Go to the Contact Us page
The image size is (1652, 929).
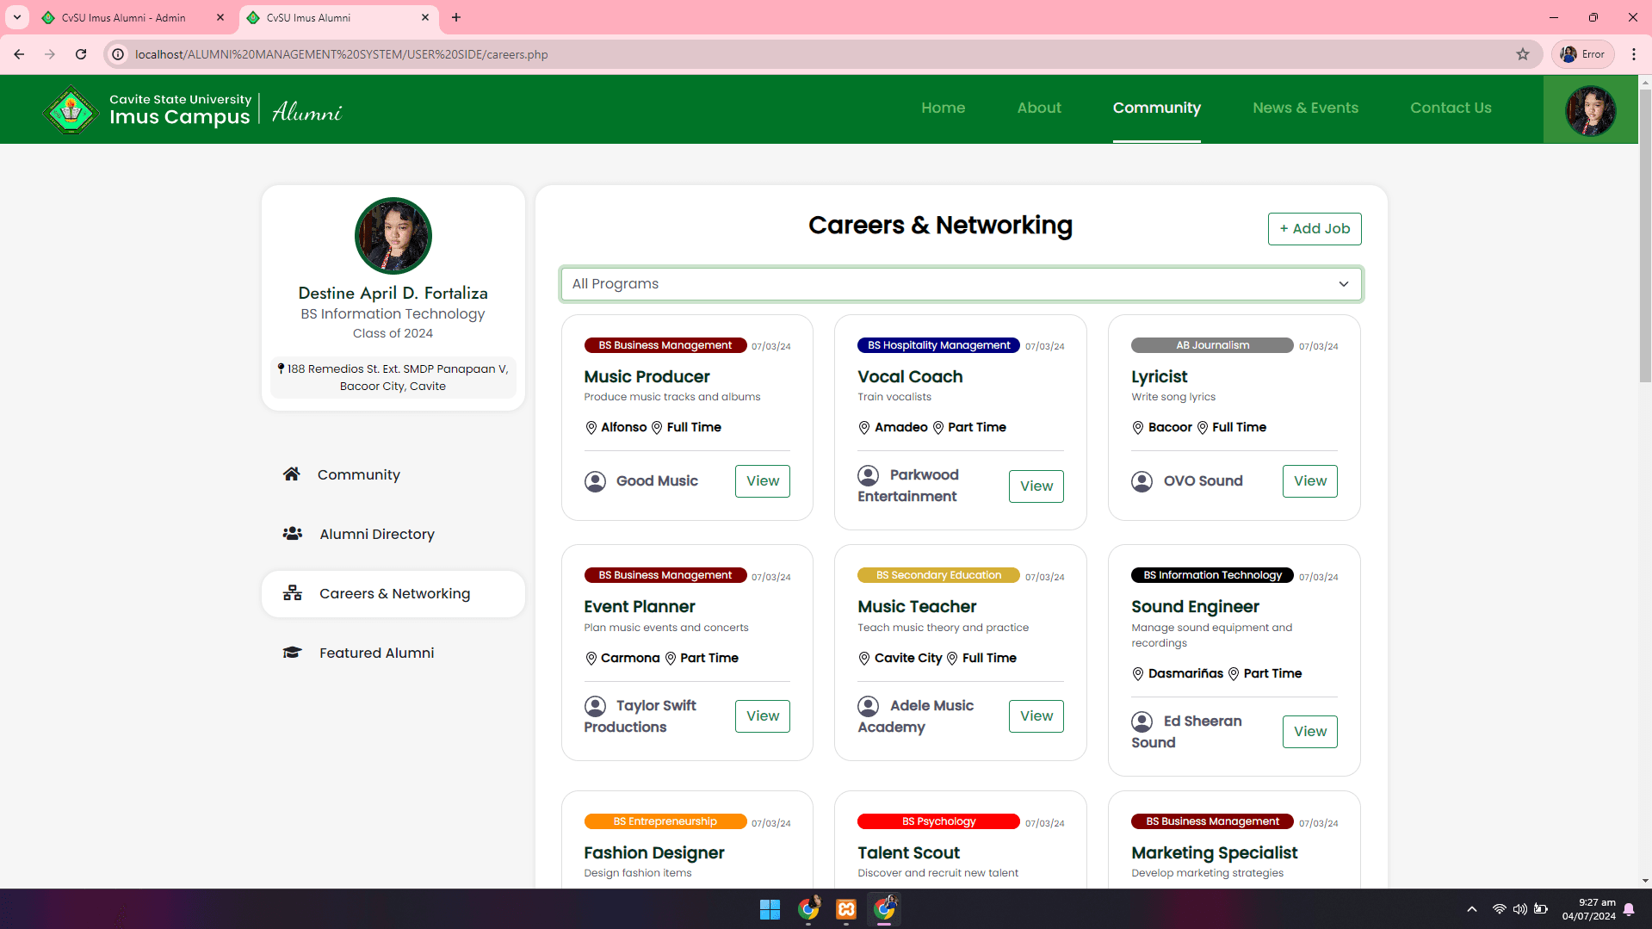pyautogui.click(x=1451, y=108)
